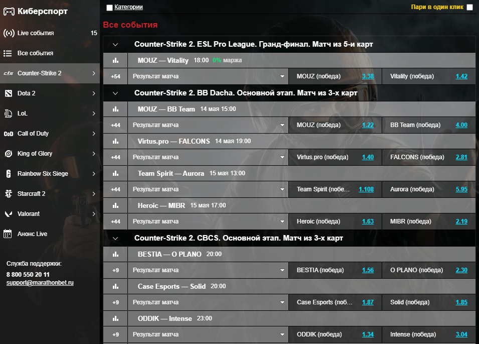
Task: Pick Team Spirit victory odds 1.108
Action: 366,189
